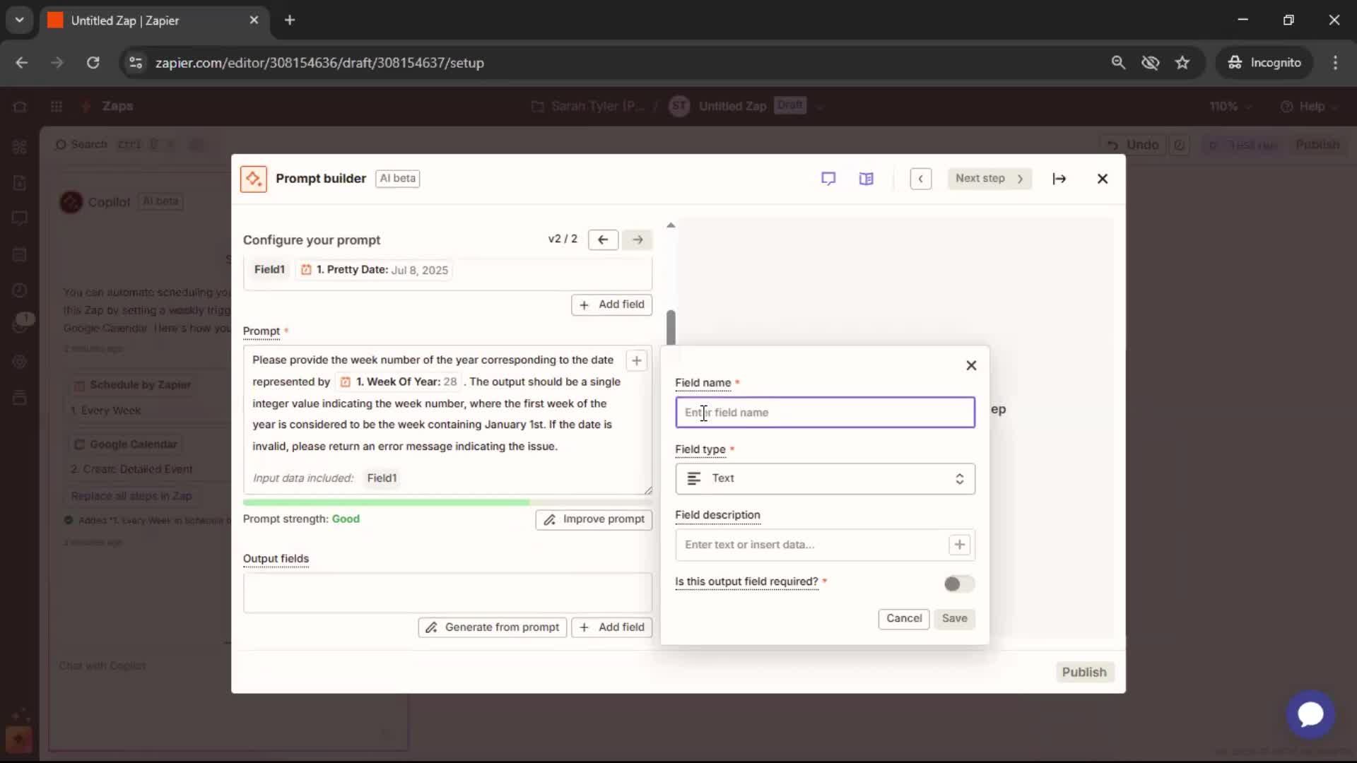Screen dimensions: 1357x763
Task: Click Publish in the editor top bar
Action: click(1317, 145)
